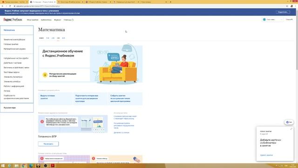Click the browser back arrow

(2, 6)
